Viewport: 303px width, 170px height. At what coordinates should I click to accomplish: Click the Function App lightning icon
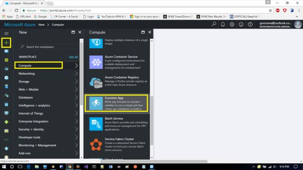pos(96,103)
